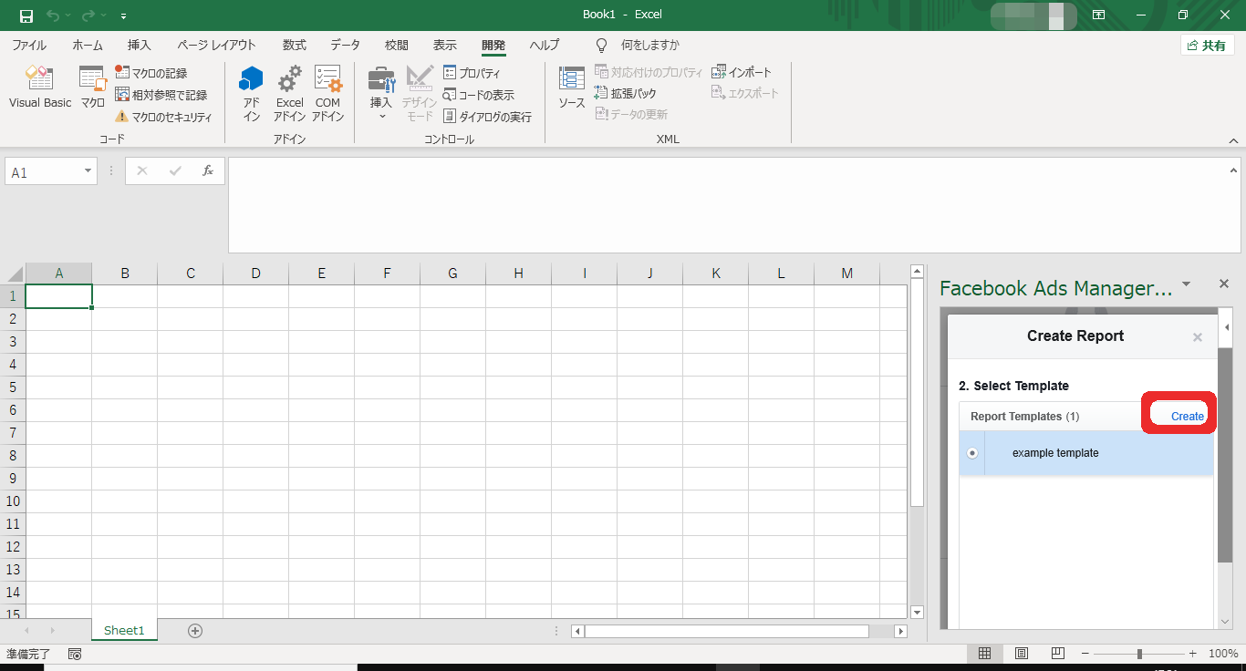Switch to the 校閲 tab
This screenshot has width=1246, height=671.
coord(396,46)
